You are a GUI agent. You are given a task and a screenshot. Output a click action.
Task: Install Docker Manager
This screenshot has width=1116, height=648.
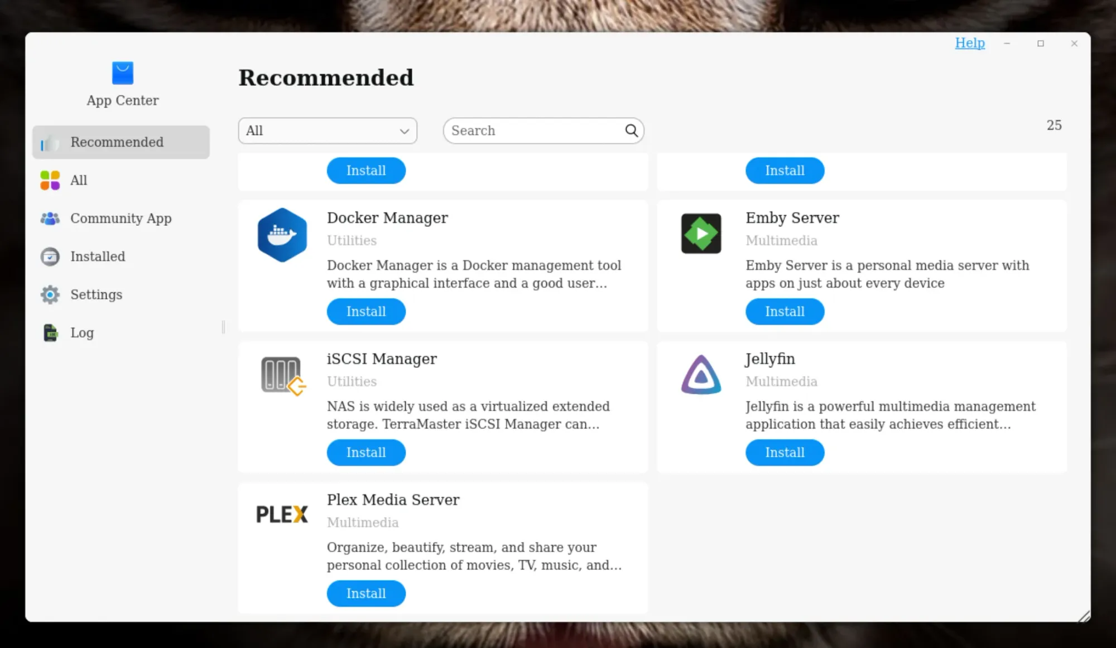point(366,311)
